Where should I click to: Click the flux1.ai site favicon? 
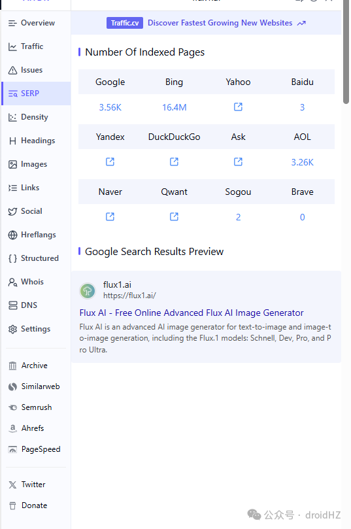[88, 290]
